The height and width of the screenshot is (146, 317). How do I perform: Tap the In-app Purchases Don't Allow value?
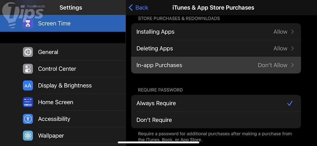pos(272,65)
